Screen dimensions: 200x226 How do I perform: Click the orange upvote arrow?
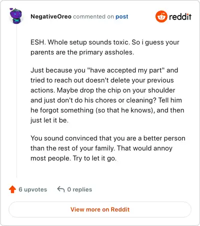[12, 189]
